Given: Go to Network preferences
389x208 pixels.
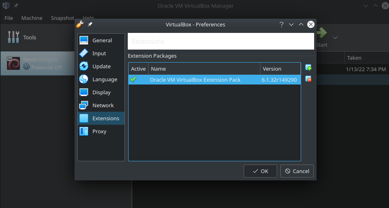Looking at the screenshot, I should [101, 105].
